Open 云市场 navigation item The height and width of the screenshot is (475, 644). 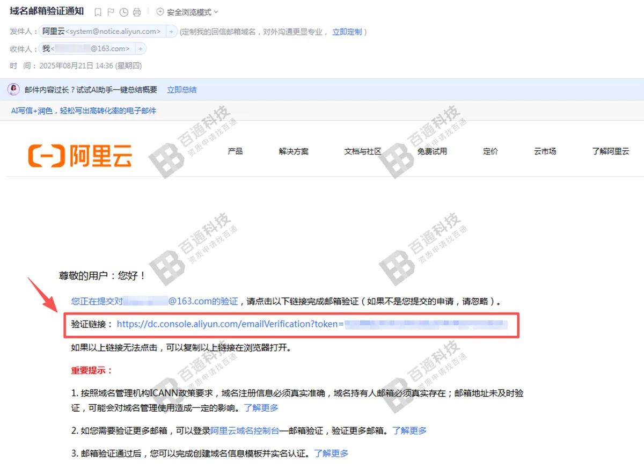pos(545,151)
